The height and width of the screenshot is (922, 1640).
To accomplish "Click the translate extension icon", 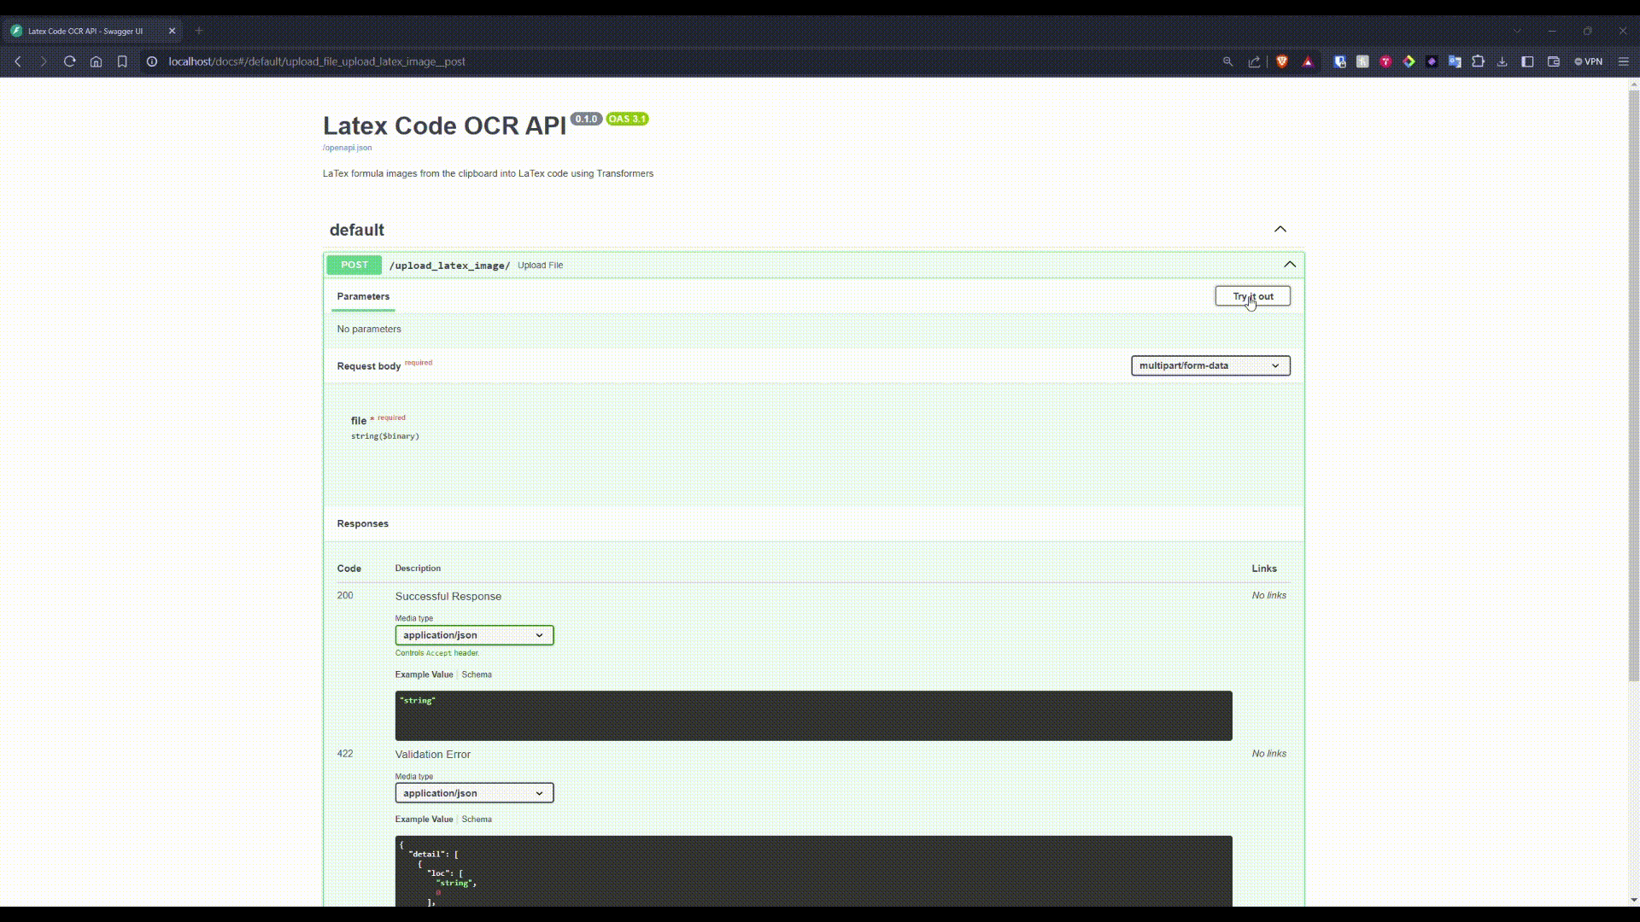I will (1455, 61).
